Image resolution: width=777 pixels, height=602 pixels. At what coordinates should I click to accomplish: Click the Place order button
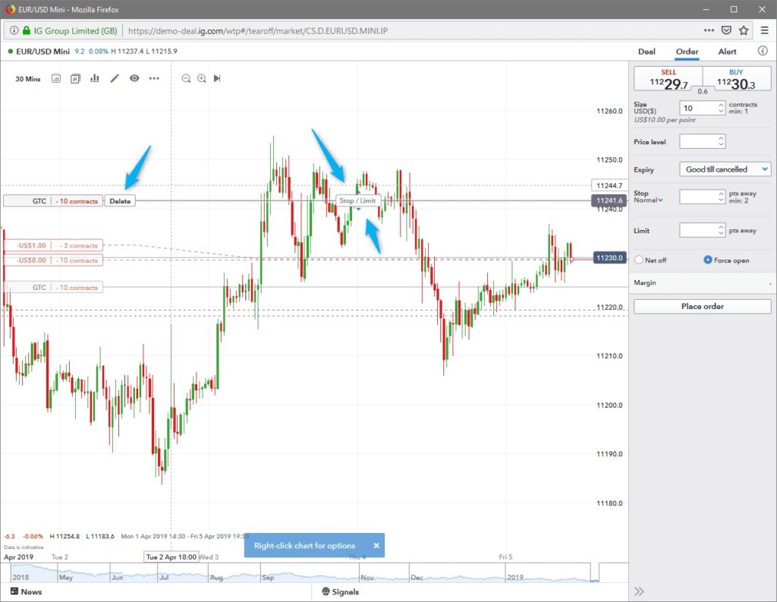[702, 307]
